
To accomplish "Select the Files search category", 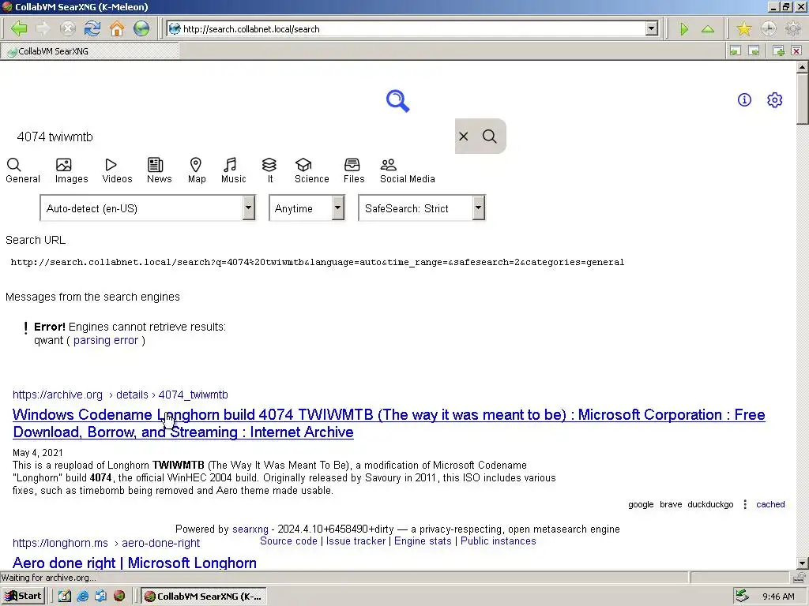I will (x=354, y=171).
